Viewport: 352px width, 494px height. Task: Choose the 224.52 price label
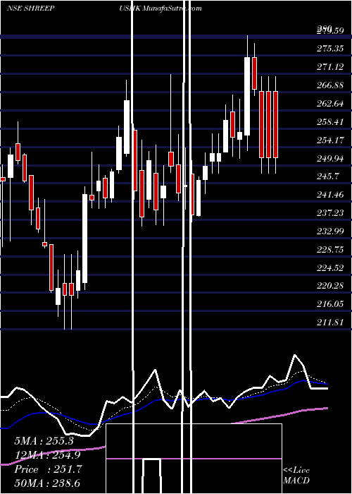tap(330, 267)
